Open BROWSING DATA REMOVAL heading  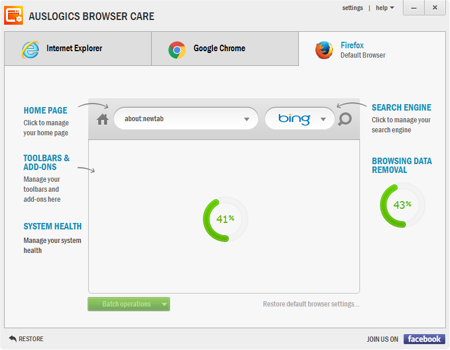click(402, 165)
